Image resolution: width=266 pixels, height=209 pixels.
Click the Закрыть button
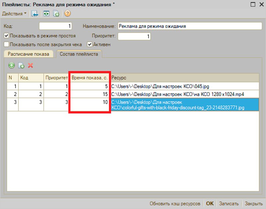pyautogui.click(x=254, y=204)
